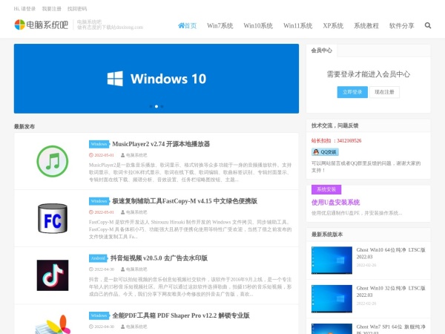The width and height of the screenshot is (445, 334).
Task: Select third carousel dot
Action: pyautogui.click(x=162, y=106)
